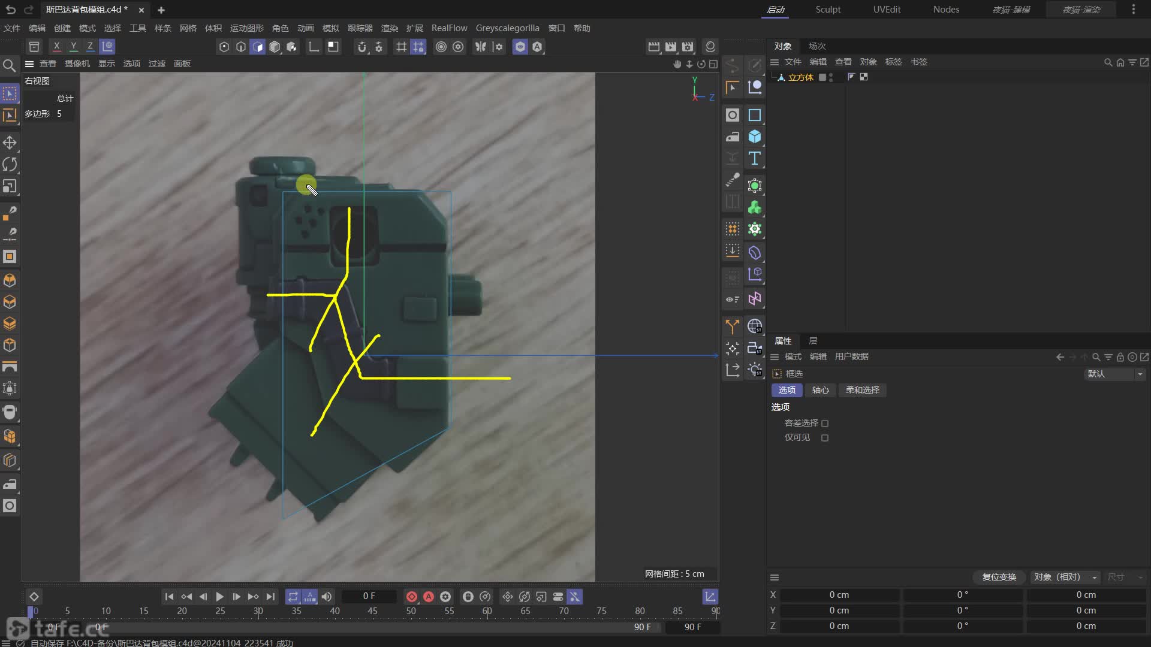Click the green gear effector icon
1151x647 pixels.
[755, 229]
